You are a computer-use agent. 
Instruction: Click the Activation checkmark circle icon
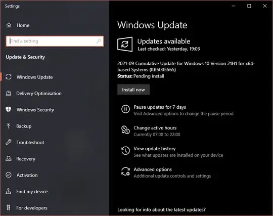(x=9, y=175)
